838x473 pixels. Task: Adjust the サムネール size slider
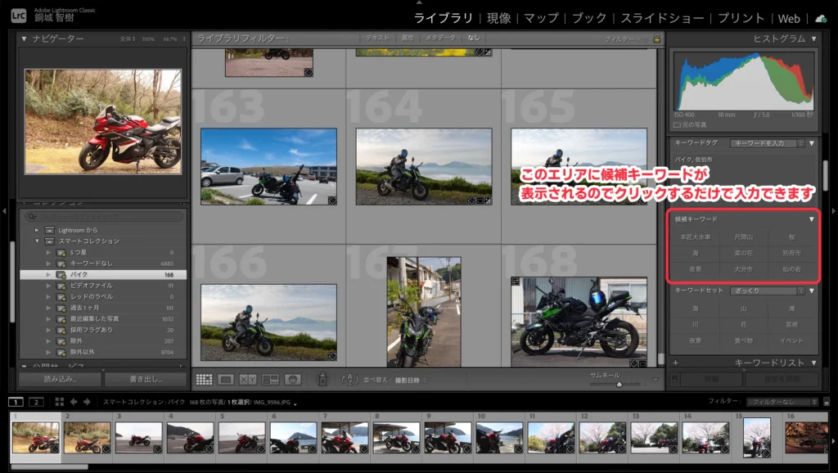[x=618, y=384]
